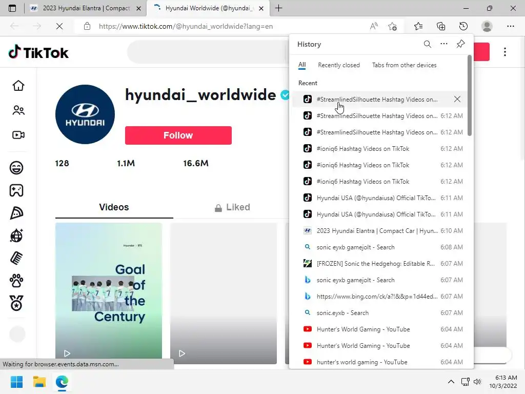Click the browser address bar URL
The image size is (525, 394).
186,26
